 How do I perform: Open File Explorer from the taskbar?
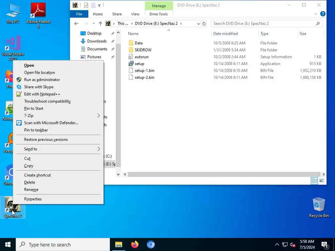pyautogui.click(x=118, y=244)
